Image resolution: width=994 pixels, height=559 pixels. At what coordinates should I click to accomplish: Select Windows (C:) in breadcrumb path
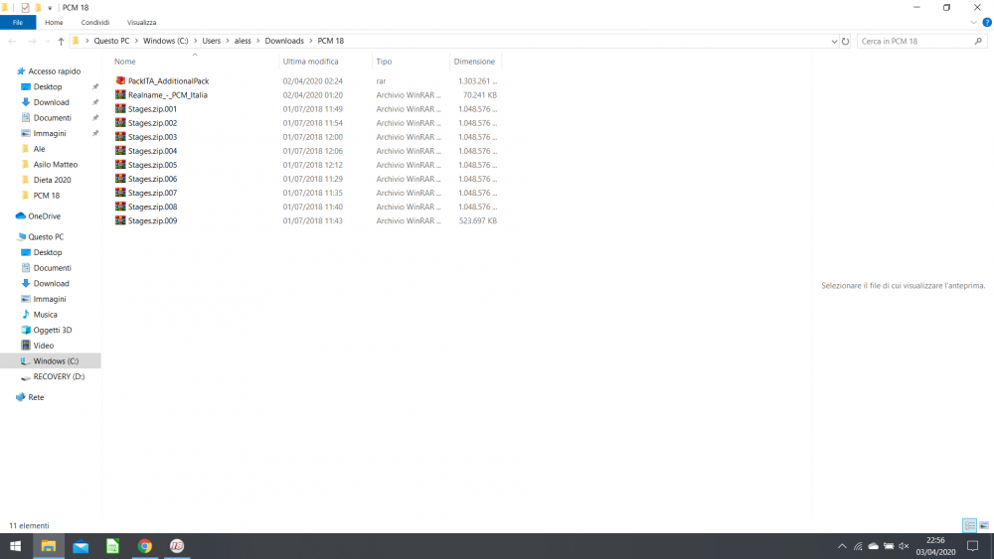pos(165,41)
